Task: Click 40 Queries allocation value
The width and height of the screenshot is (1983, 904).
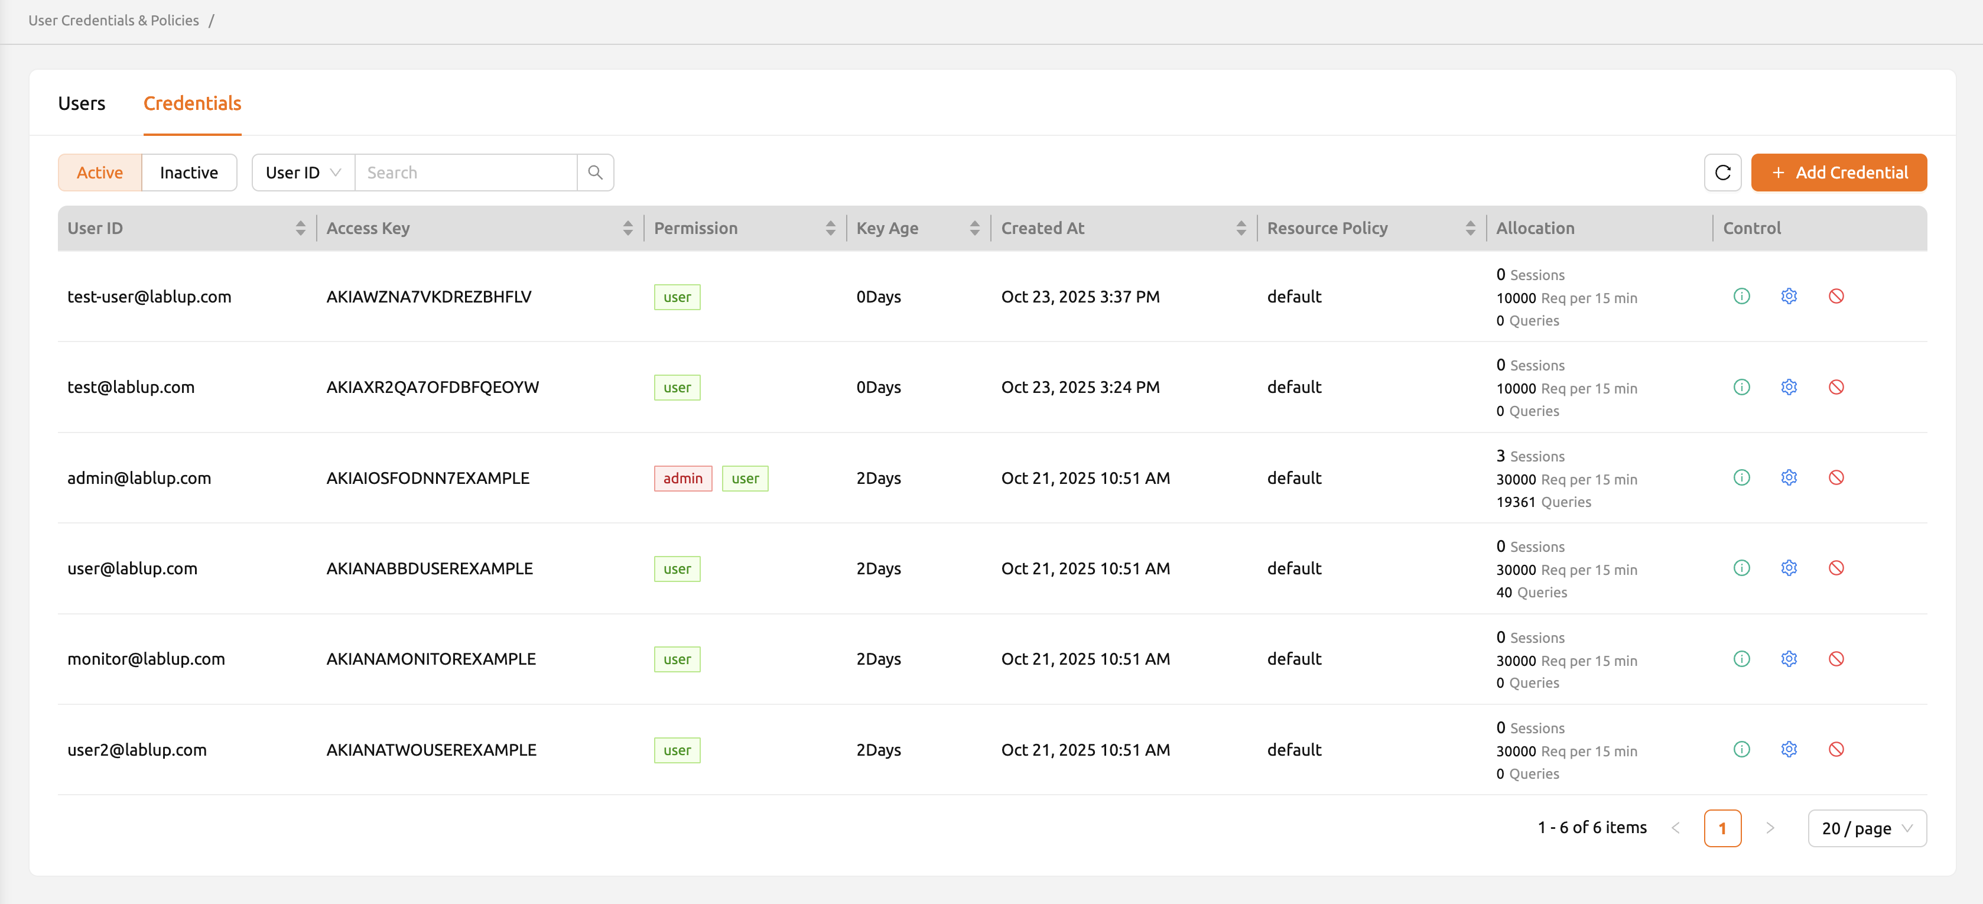Action: (x=1531, y=592)
